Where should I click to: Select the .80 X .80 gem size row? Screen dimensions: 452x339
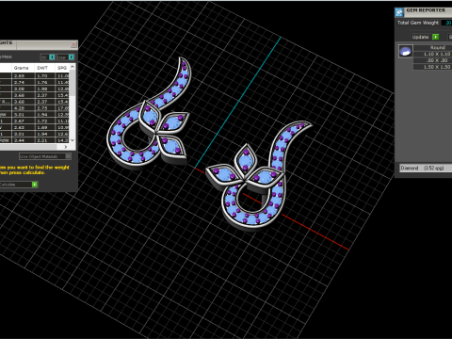tap(432, 60)
